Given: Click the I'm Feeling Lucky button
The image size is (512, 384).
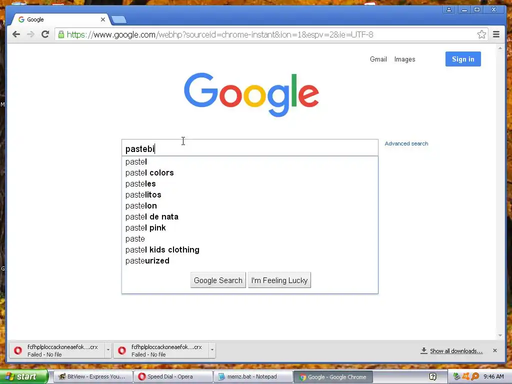Looking at the screenshot, I should (x=279, y=280).
